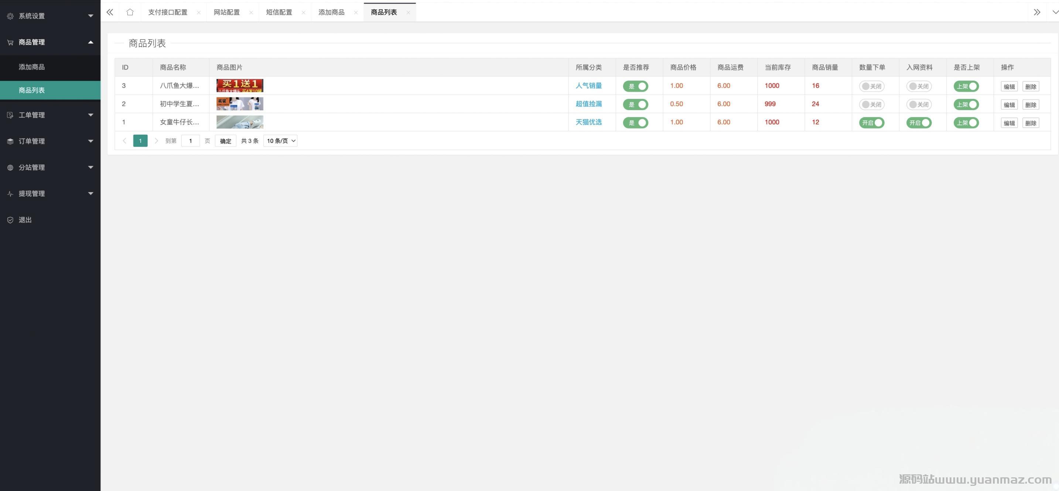The width and height of the screenshot is (1059, 491).
Task: Click the page number input field
Action: 190,141
